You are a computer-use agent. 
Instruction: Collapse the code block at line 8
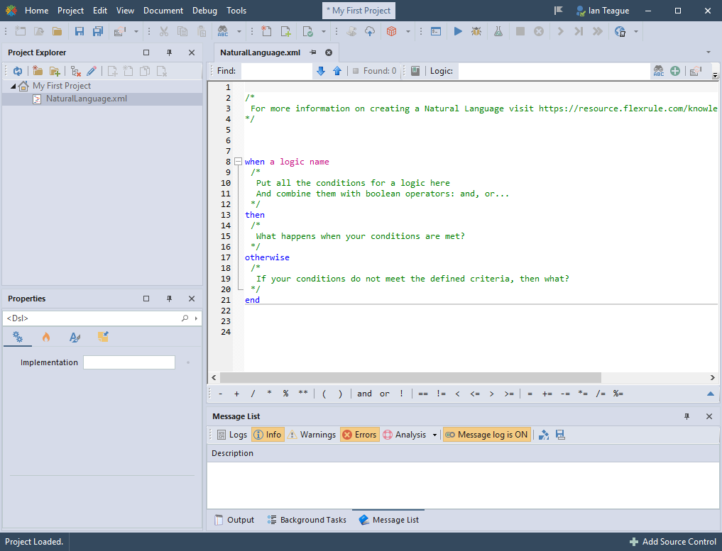[238, 162]
